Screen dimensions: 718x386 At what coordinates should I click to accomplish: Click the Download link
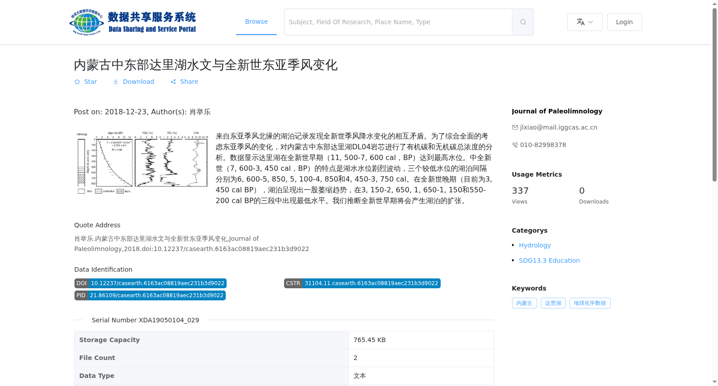click(x=133, y=82)
